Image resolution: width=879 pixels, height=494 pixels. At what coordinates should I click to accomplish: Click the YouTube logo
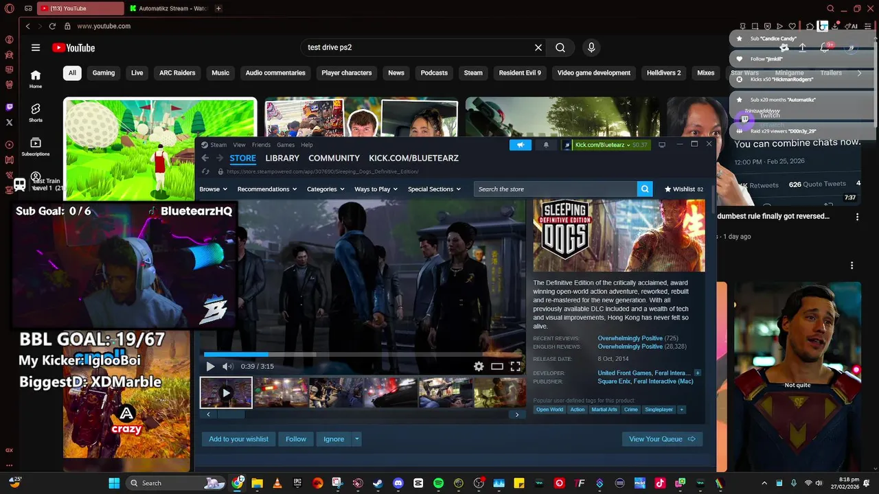73,48
